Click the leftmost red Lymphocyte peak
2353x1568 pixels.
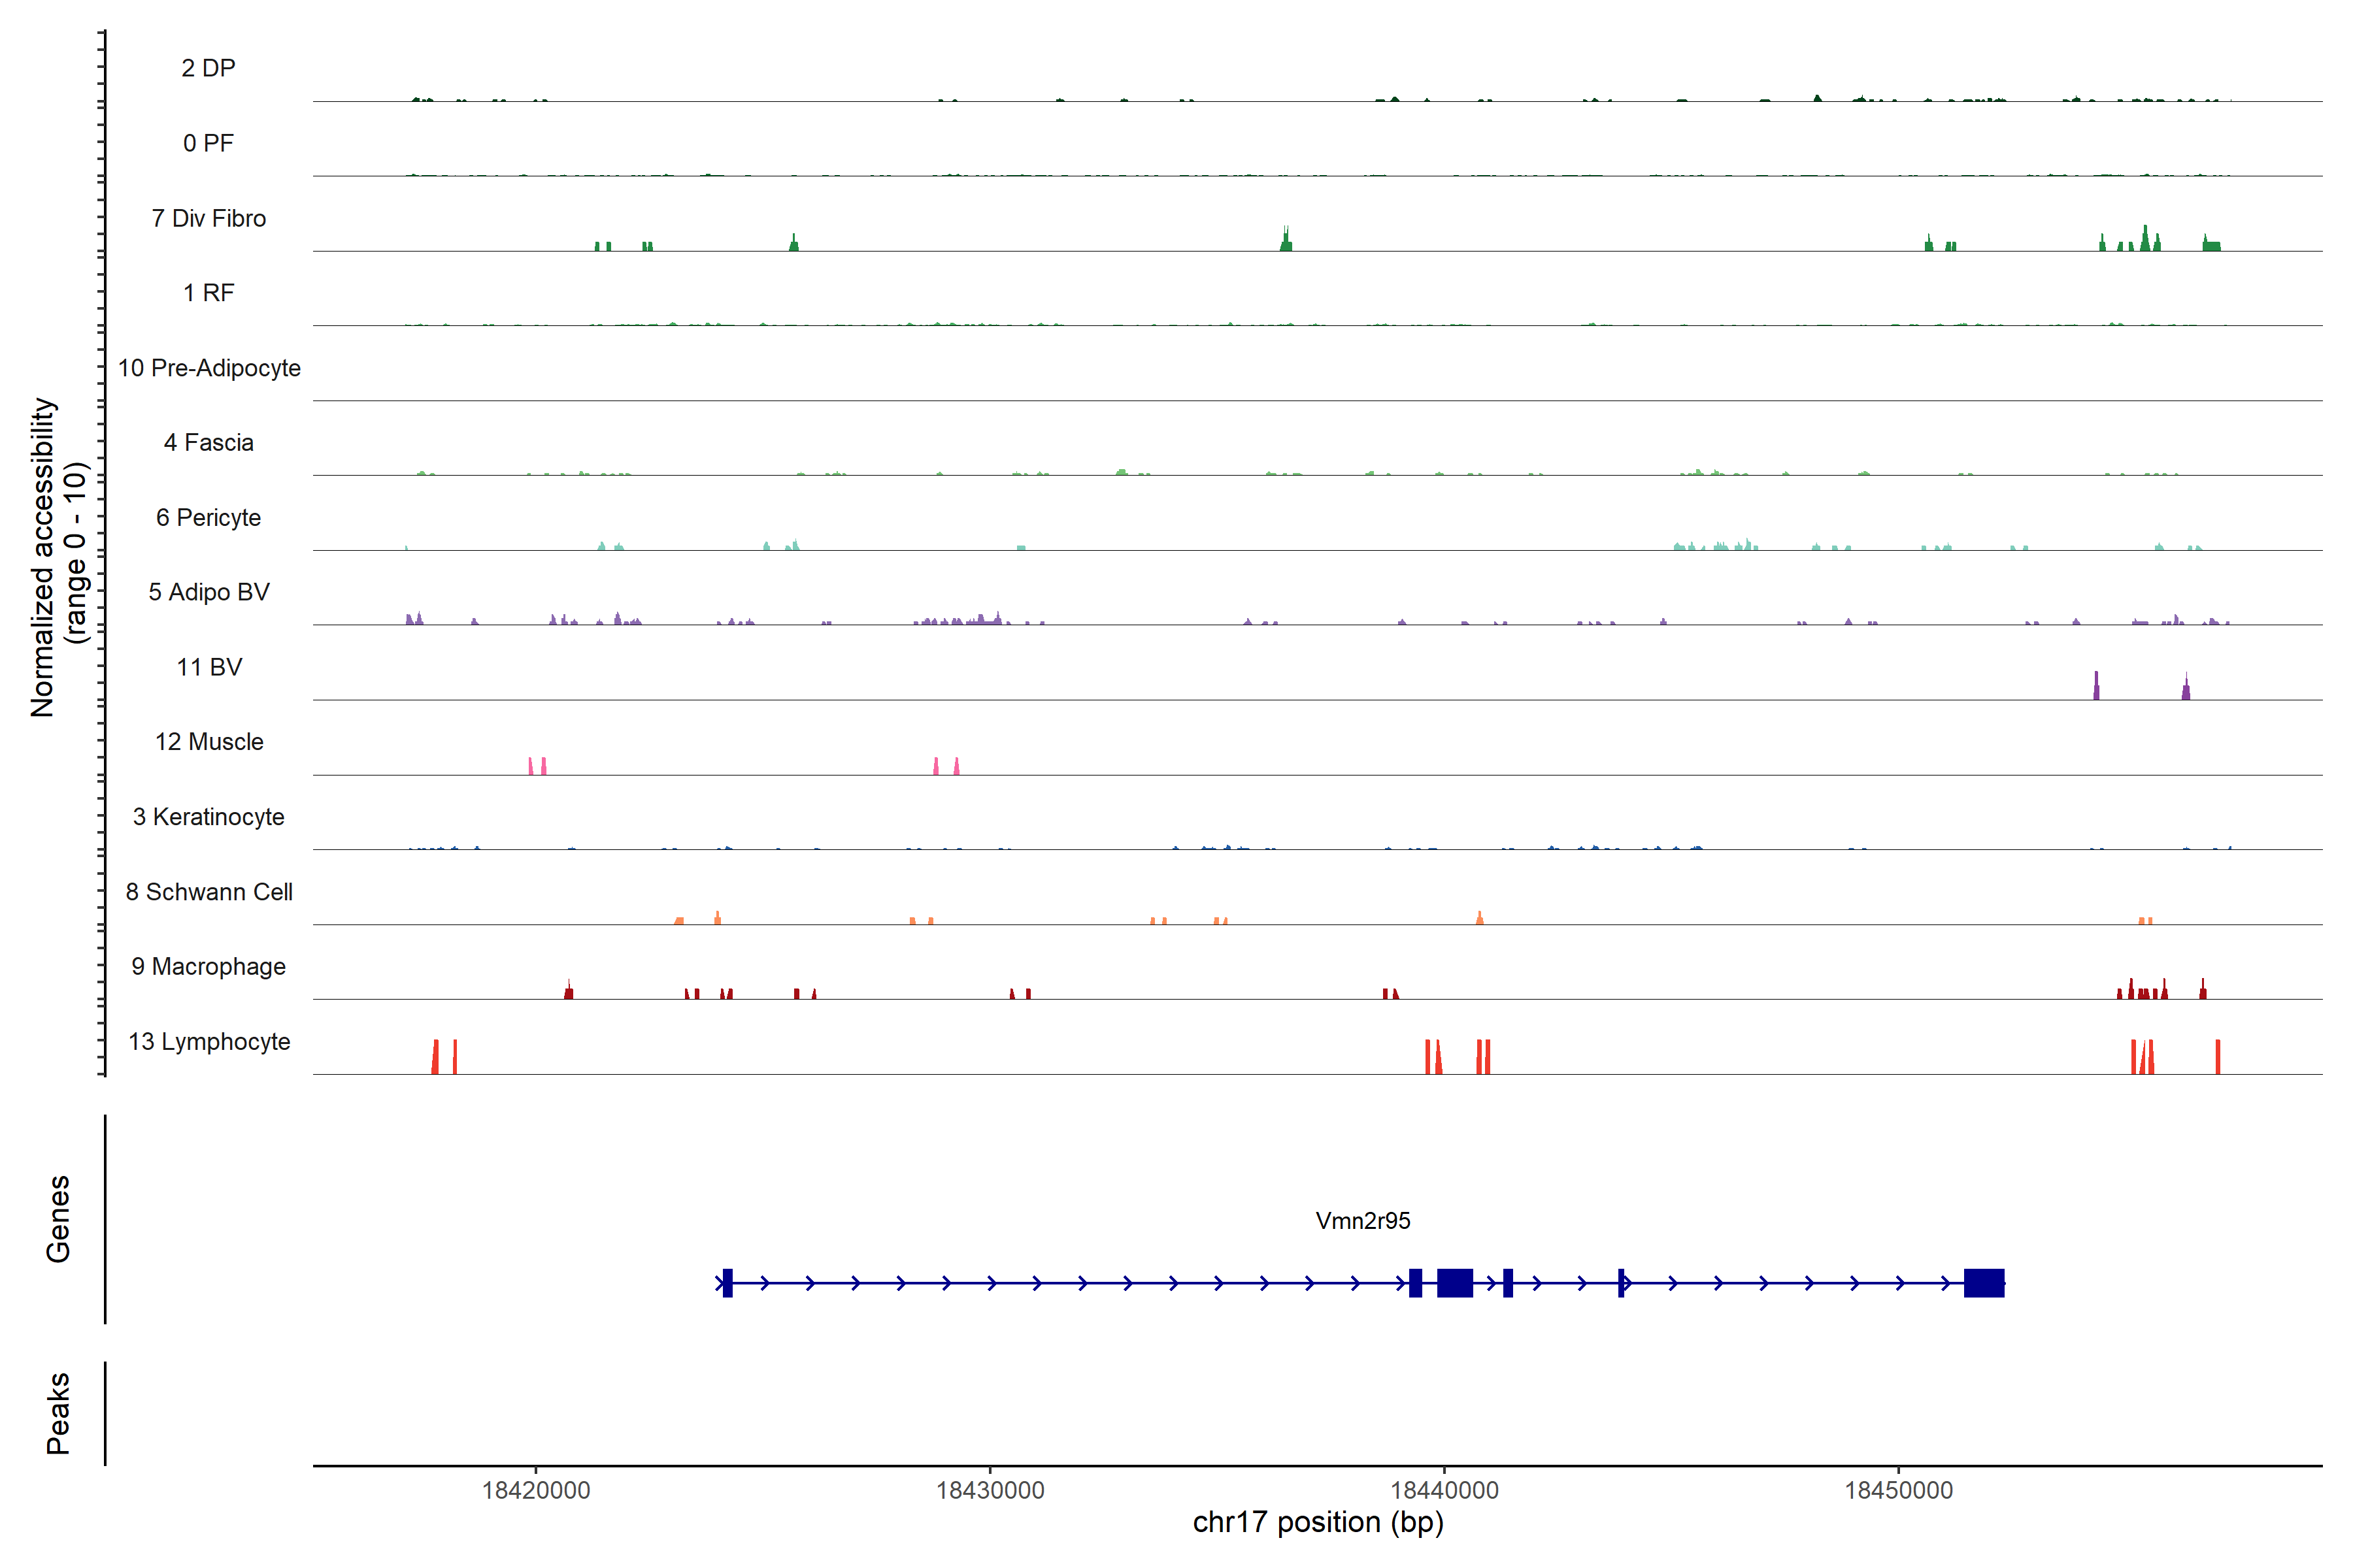(x=435, y=1057)
